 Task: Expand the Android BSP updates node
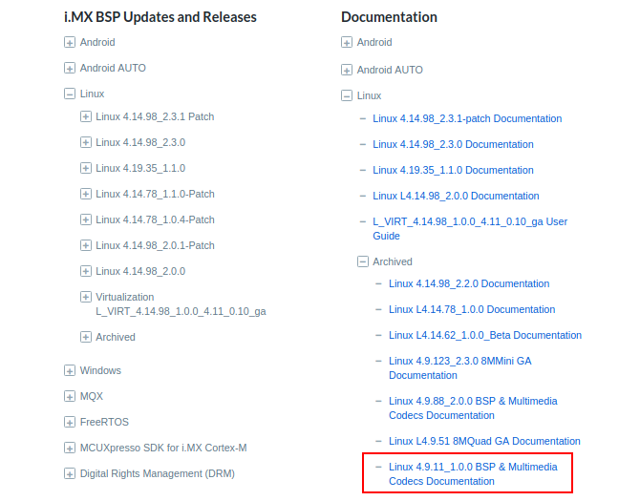pos(69,42)
